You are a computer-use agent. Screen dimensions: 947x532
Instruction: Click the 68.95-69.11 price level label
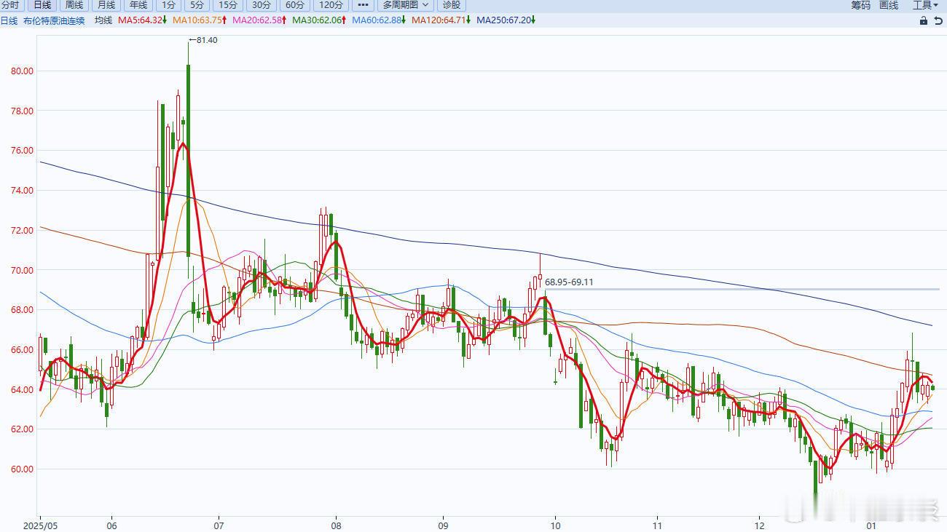click(x=569, y=282)
